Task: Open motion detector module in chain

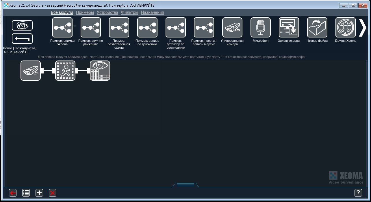Action: coord(65,71)
